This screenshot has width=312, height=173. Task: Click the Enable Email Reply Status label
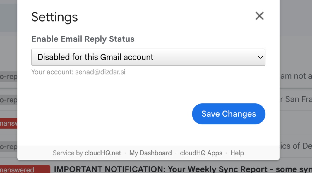click(x=83, y=39)
